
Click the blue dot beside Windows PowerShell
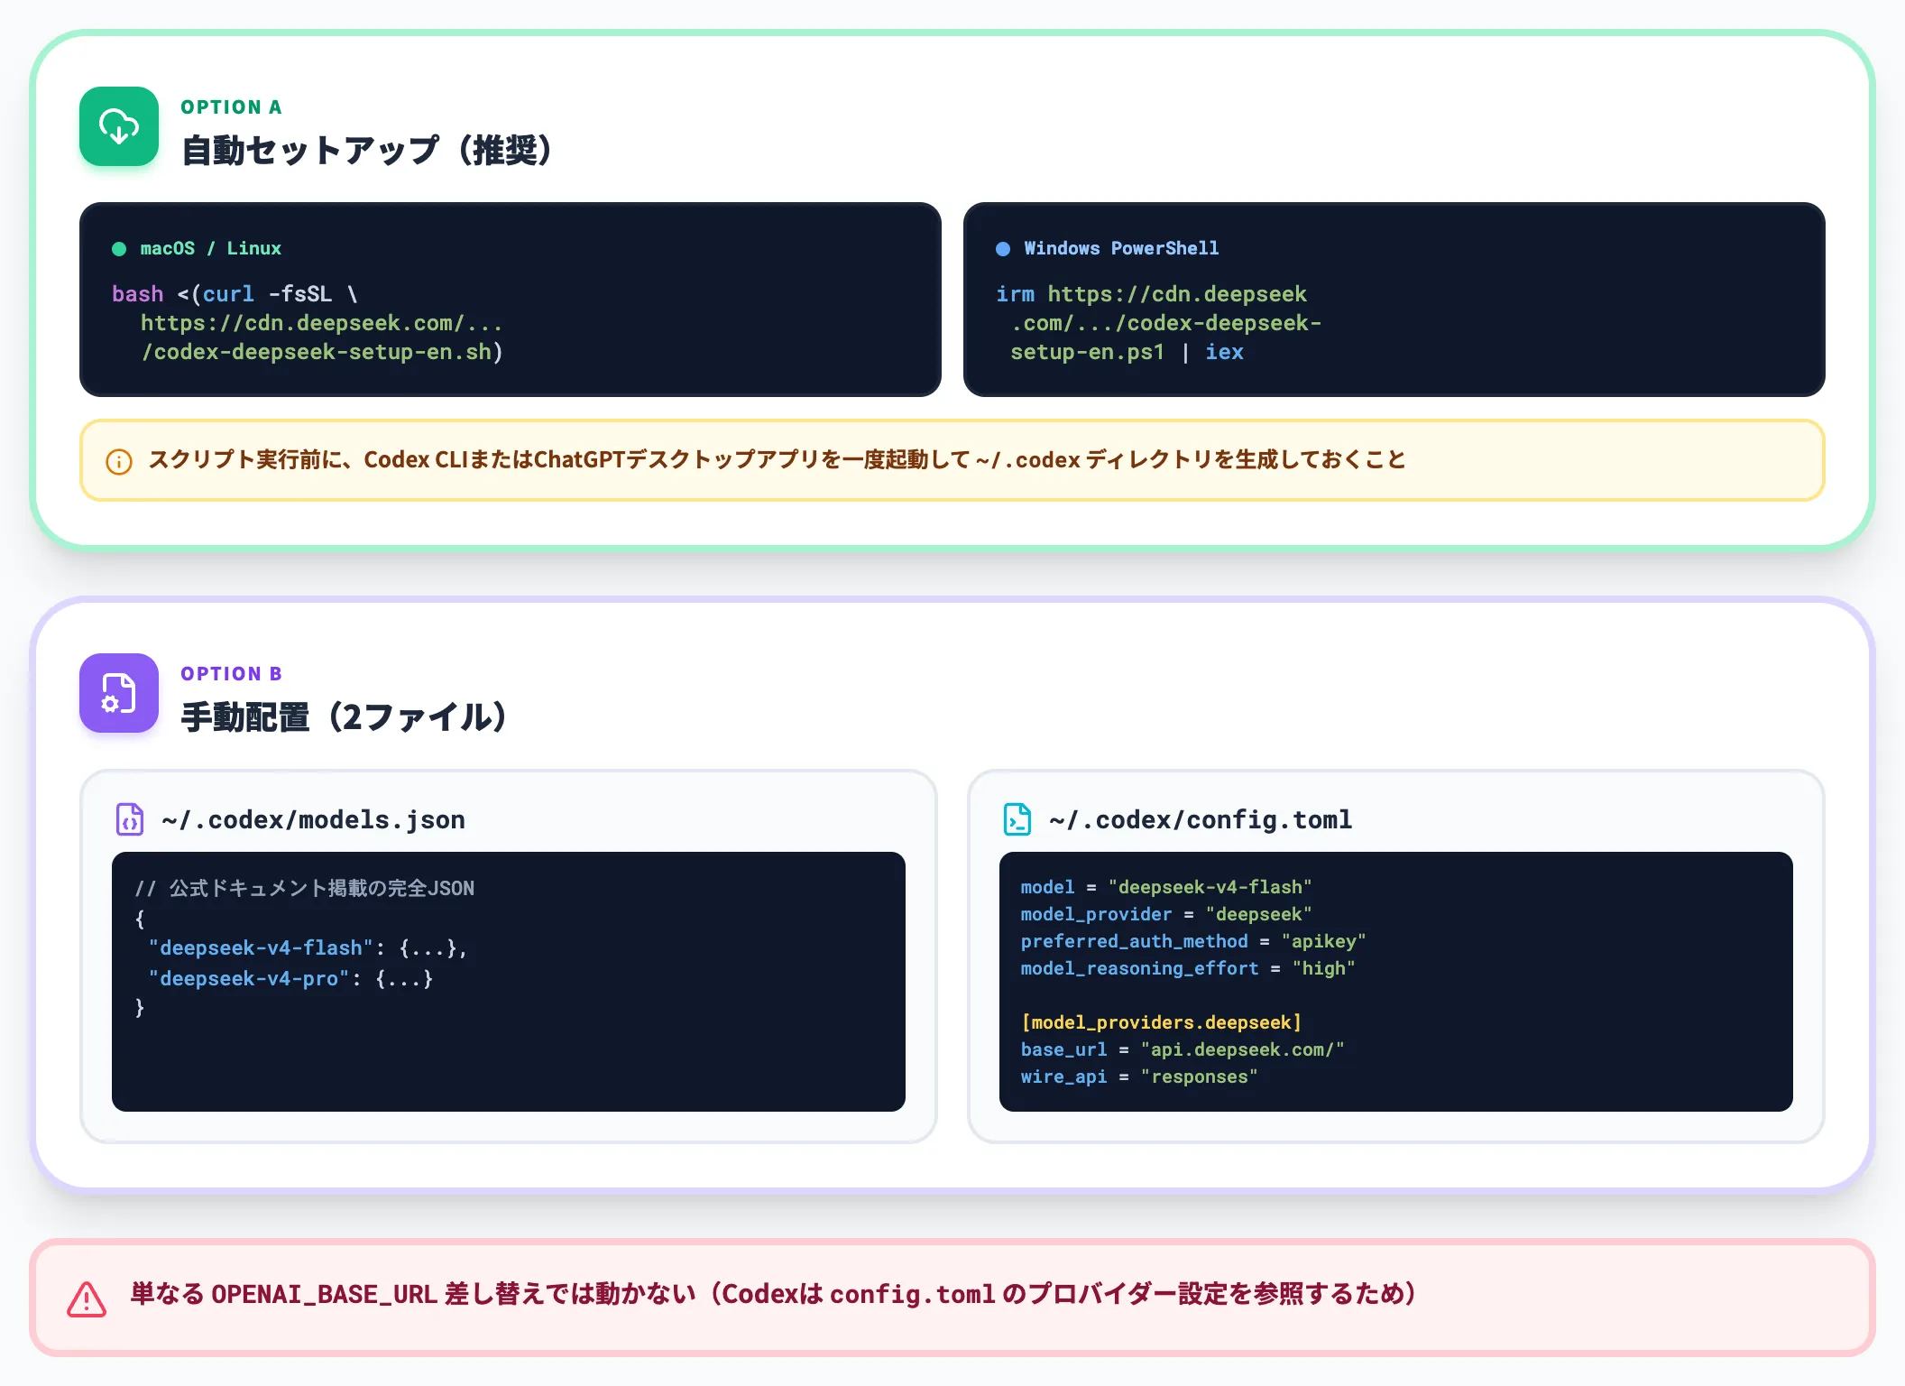pos(1003,249)
